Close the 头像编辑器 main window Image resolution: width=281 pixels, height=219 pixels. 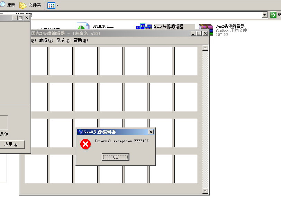205,34
